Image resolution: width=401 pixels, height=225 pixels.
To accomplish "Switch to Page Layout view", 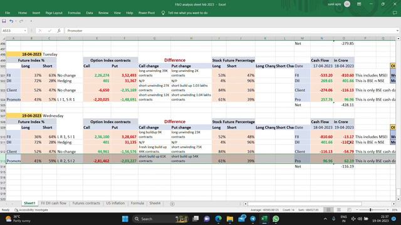I will (338, 210).
